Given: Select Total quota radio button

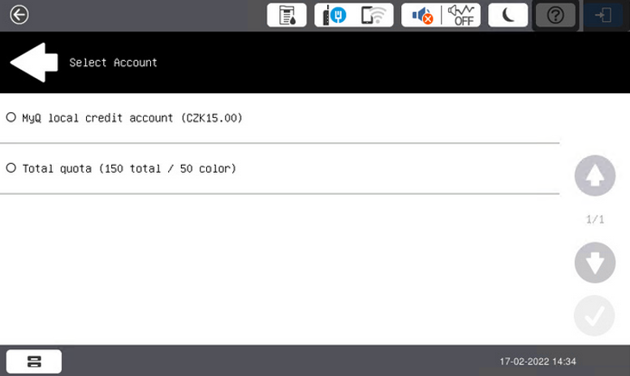Looking at the screenshot, I should click(x=11, y=168).
